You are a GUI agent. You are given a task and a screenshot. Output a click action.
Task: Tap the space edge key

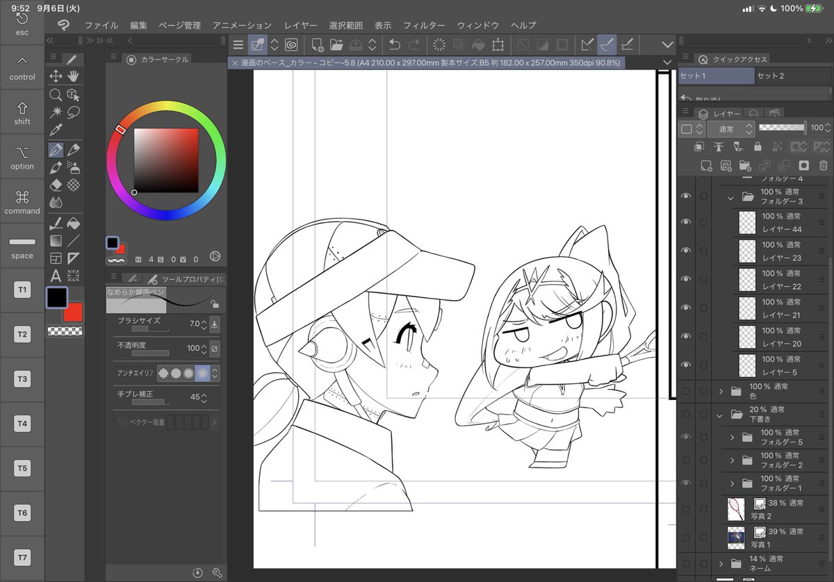click(x=22, y=247)
